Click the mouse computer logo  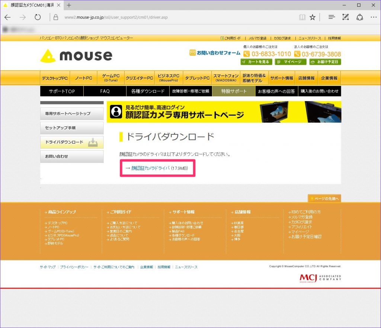77,56
